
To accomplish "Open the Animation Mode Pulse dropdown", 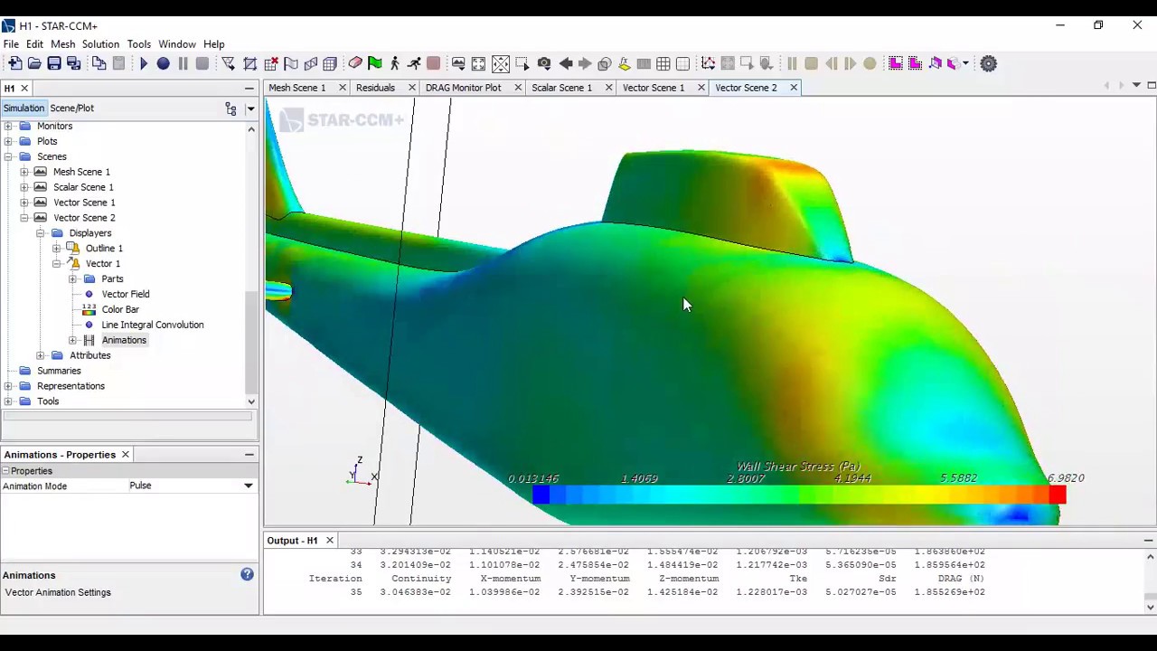I will 248,486.
